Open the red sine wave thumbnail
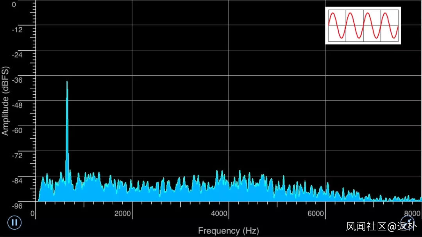 click(363, 25)
